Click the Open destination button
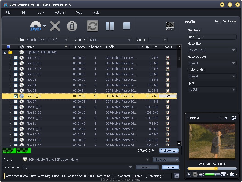This screenshot has height=182, width=242. (170, 167)
